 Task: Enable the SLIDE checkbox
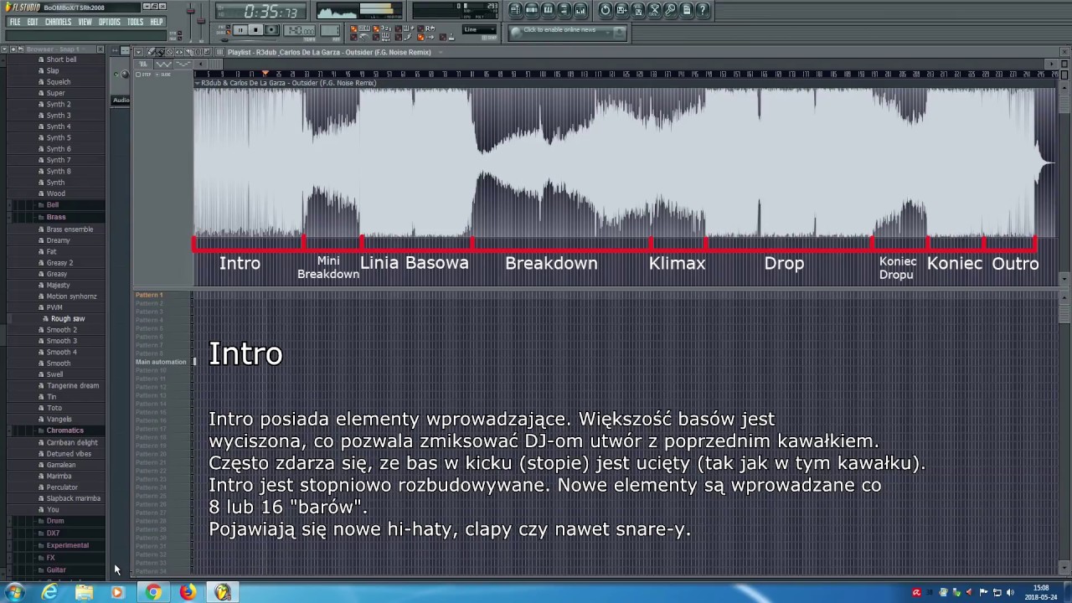coord(157,75)
